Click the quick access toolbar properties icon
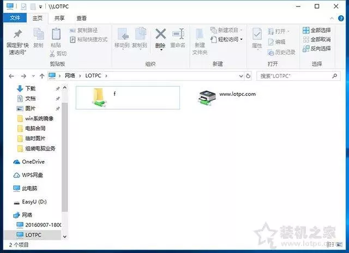This screenshot has width=349, height=253. (23, 7)
